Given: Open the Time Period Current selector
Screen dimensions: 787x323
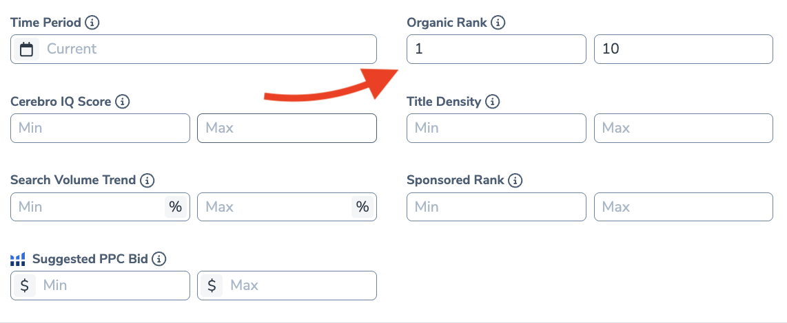Looking at the screenshot, I should [x=207, y=49].
